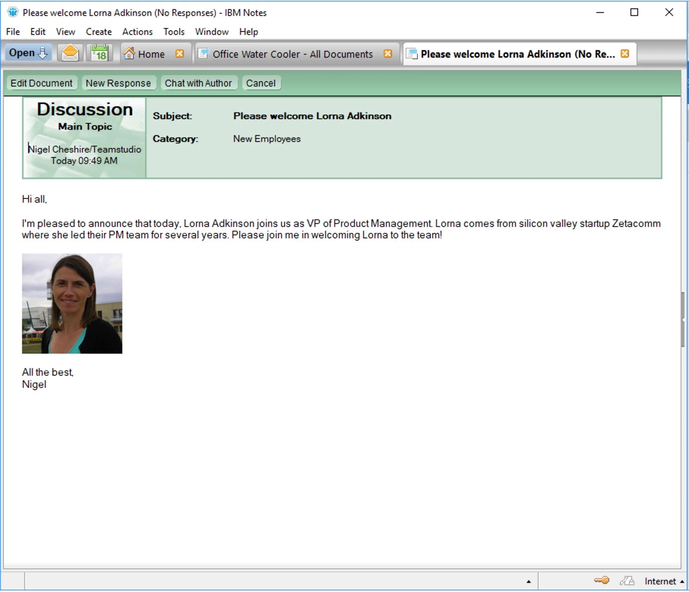Open the Help menu
This screenshot has height=592, width=689.
click(248, 31)
